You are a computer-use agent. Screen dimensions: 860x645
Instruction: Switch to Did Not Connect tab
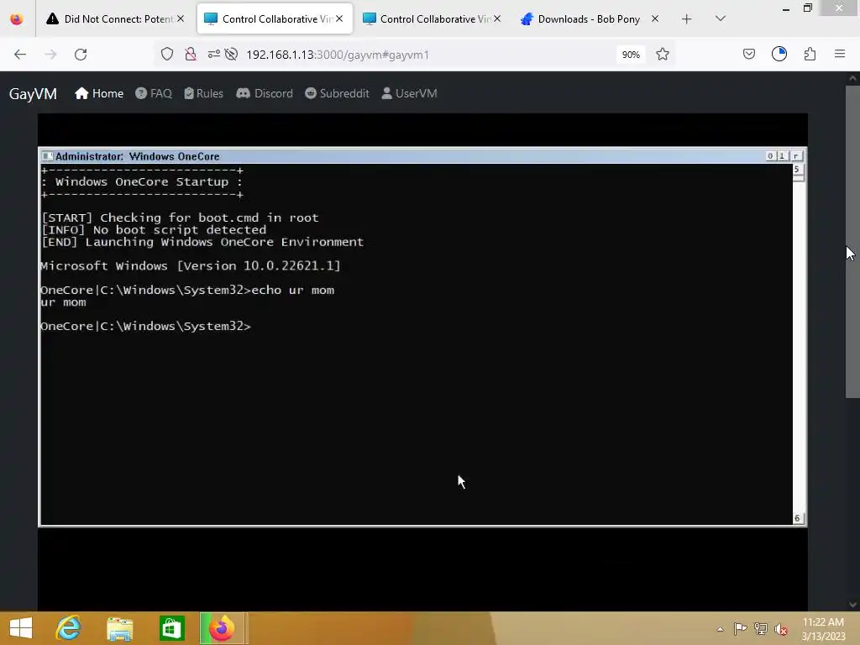[x=116, y=19]
